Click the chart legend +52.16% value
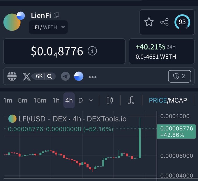The height and width of the screenshot is (181, 198). pos(98,129)
